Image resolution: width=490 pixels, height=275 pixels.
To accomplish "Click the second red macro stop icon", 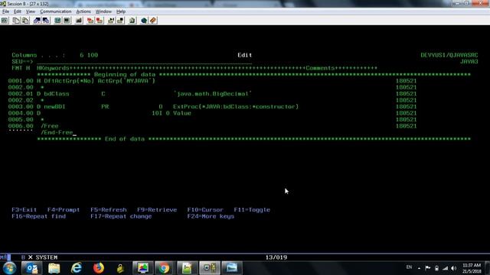I will point(100,21).
